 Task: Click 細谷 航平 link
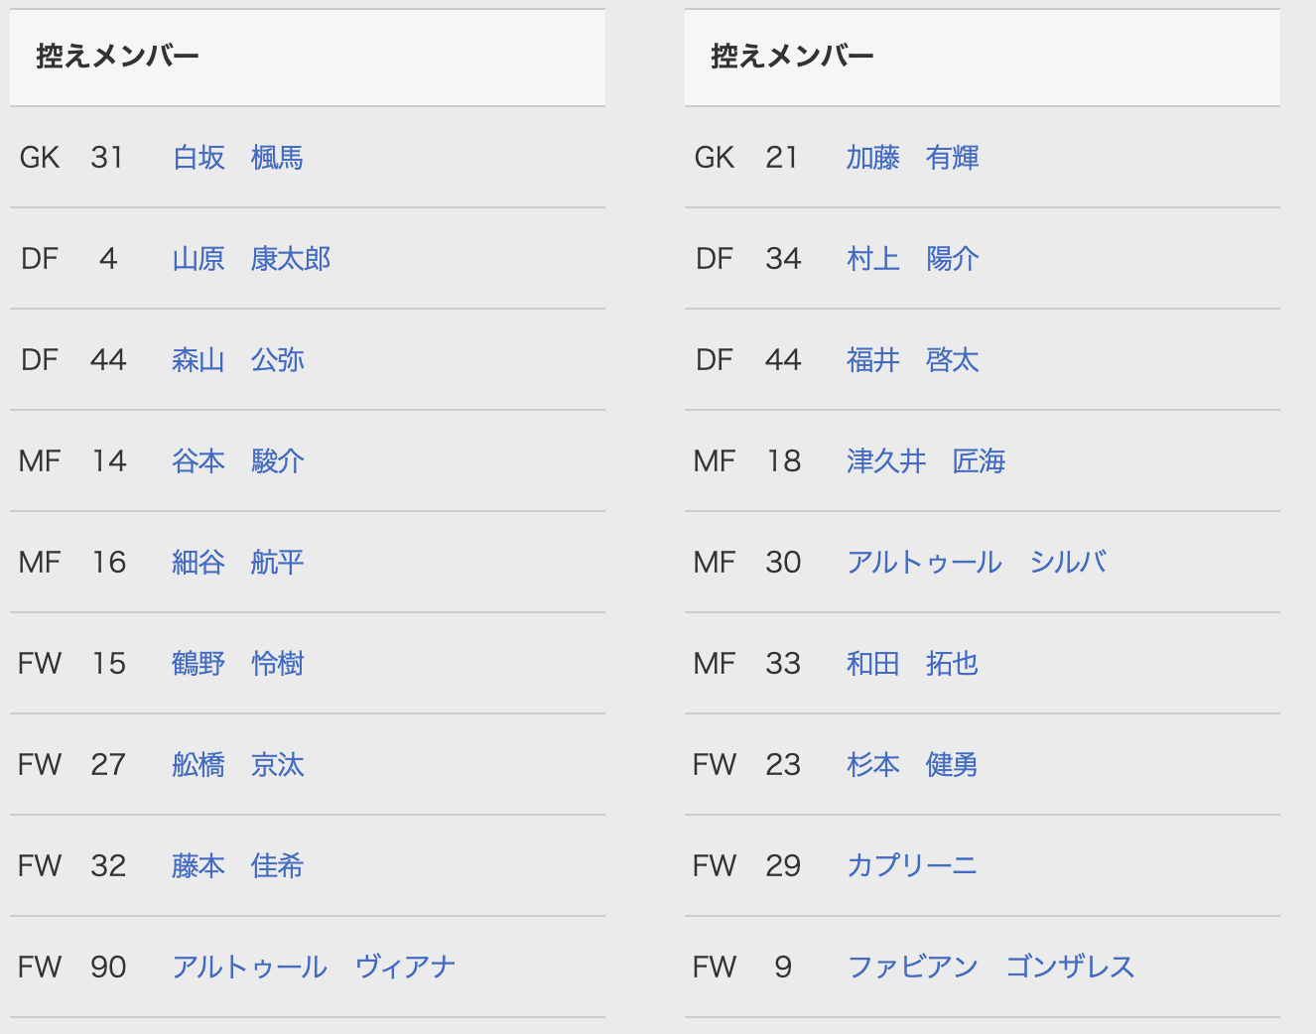237,563
